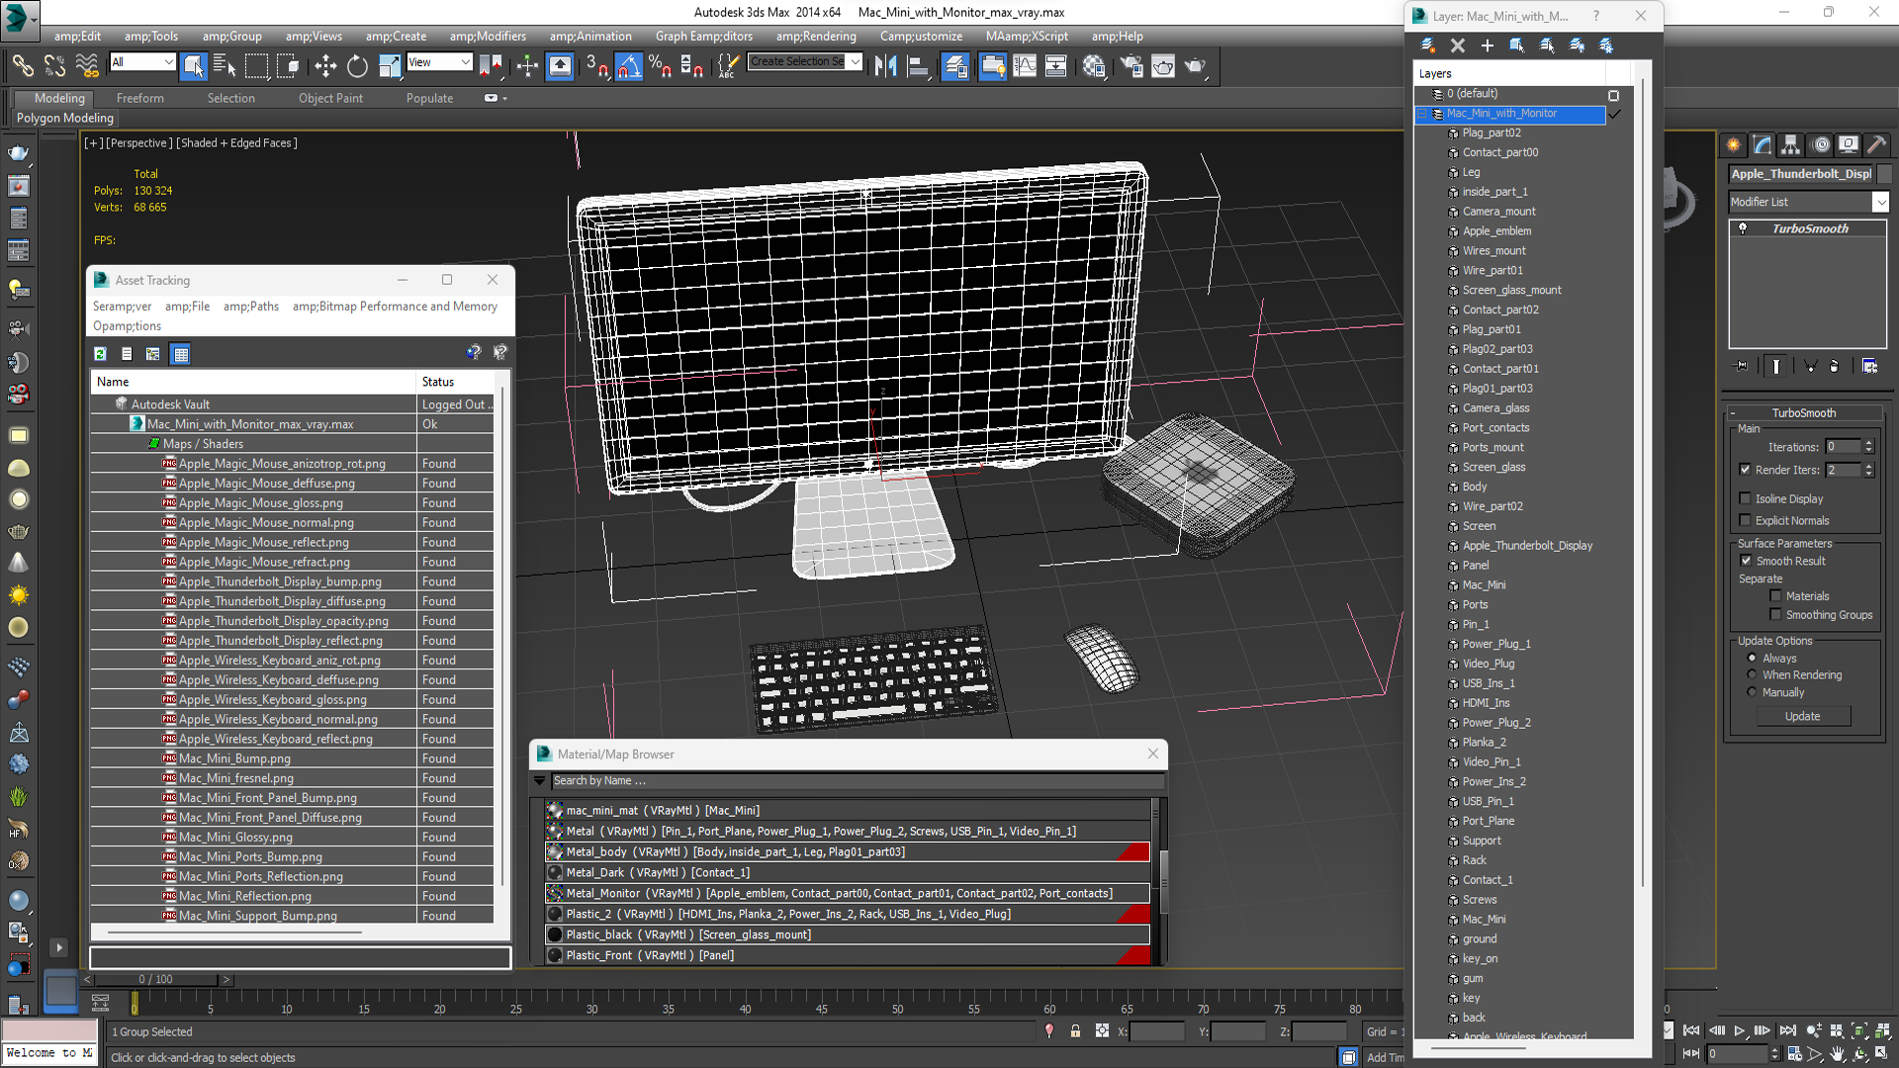Enable Separate by Smoothing Groups checkbox

1775,614
